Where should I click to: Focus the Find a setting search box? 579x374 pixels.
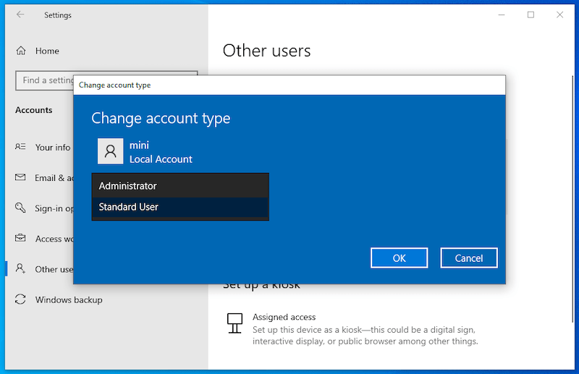(44, 80)
